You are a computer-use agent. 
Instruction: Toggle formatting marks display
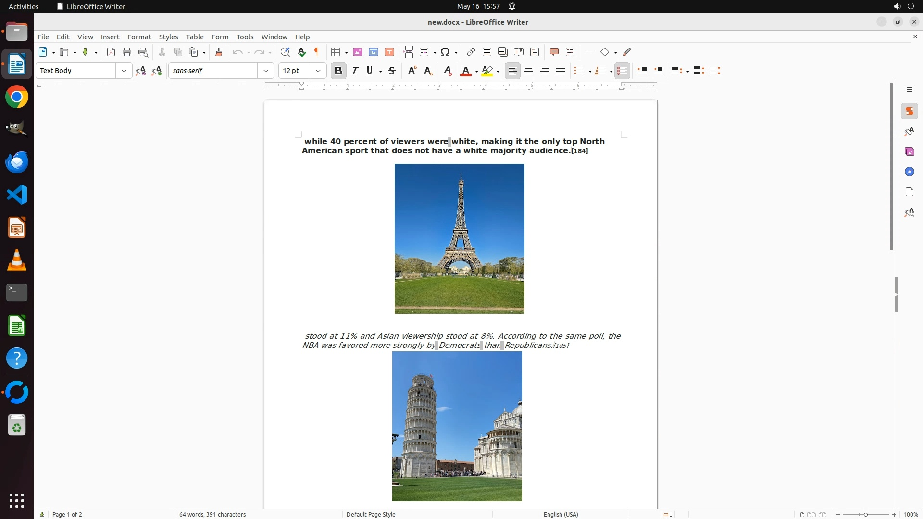coord(317,52)
